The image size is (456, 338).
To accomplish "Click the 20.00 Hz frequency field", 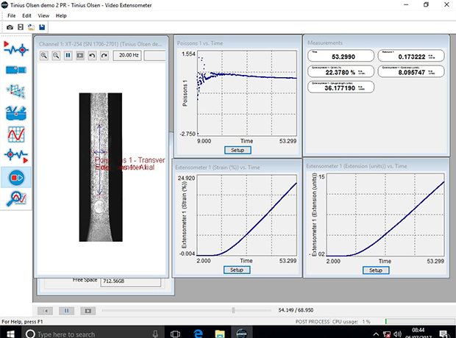I will pyautogui.click(x=127, y=55).
